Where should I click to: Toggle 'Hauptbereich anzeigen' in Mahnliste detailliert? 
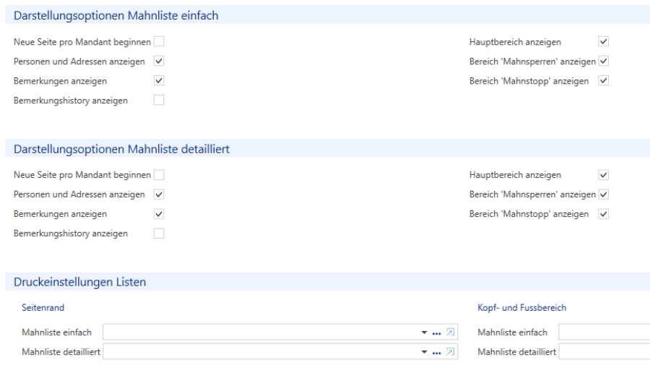coord(604,175)
